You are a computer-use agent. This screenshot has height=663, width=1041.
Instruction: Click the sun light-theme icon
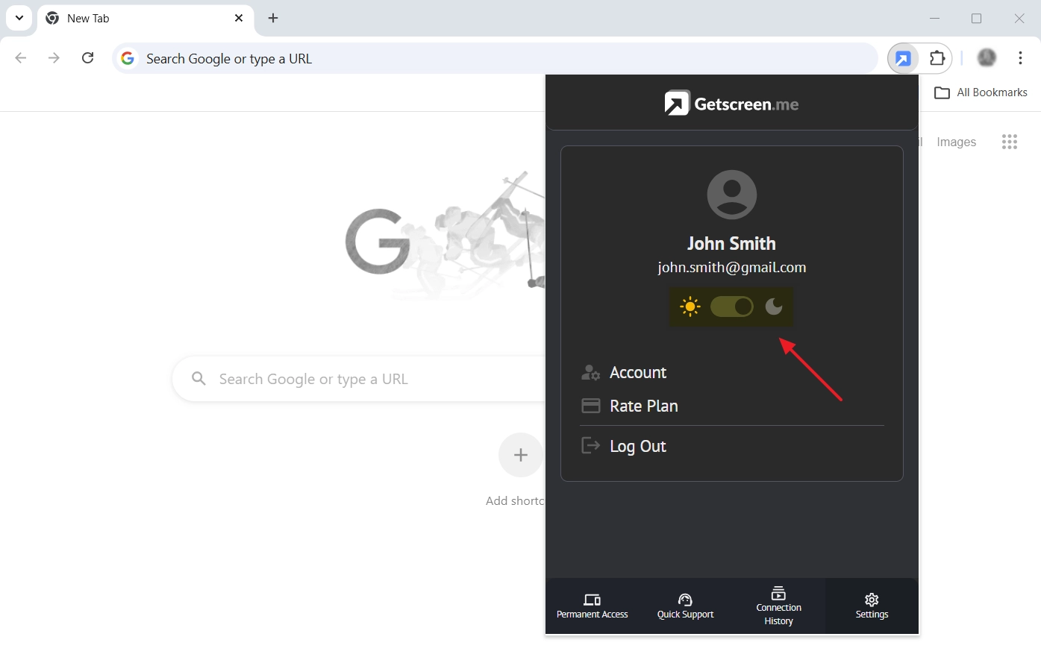[x=690, y=307]
